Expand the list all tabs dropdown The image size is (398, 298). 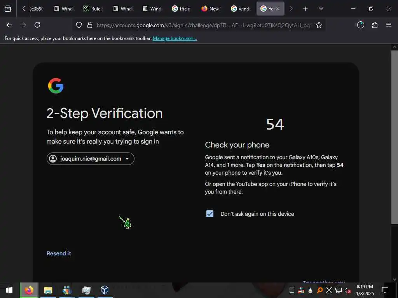[x=321, y=9]
